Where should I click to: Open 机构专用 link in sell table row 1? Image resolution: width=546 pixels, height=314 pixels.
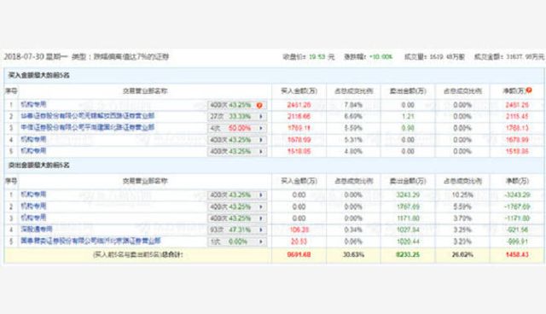[x=33, y=195]
